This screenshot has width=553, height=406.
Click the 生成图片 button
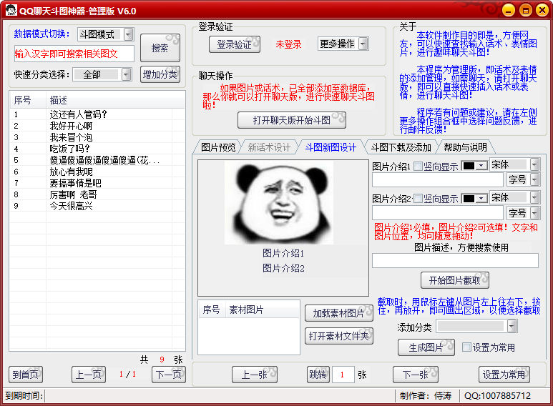426,347
